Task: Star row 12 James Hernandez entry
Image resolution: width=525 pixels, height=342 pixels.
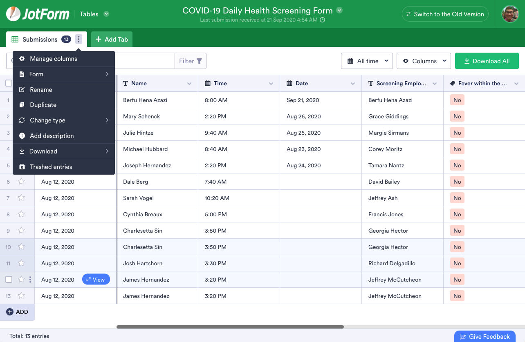Action: coord(21,280)
